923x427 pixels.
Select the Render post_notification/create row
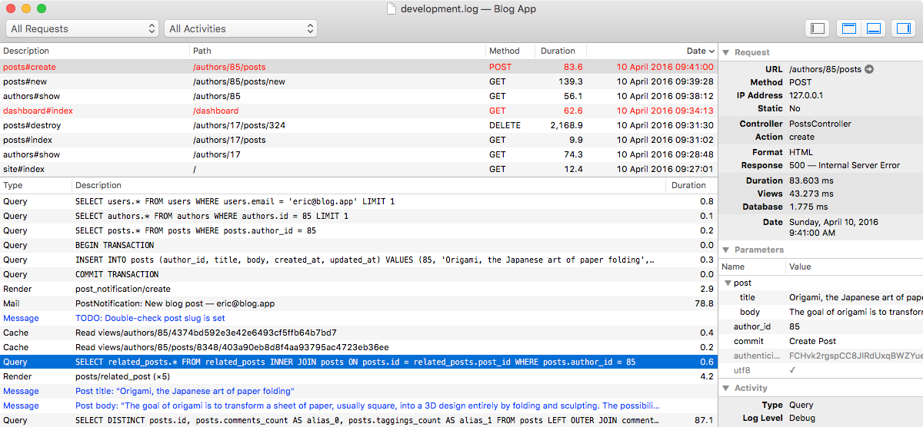click(358, 289)
